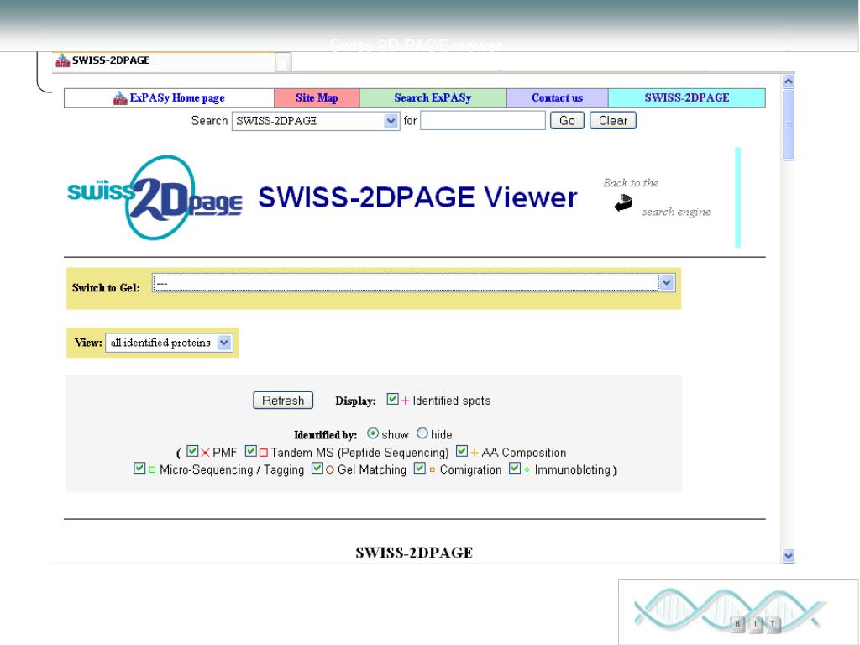Click the SWISS-2DPAGE Viewer heading
The height and width of the screenshot is (645, 860).
[417, 197]
